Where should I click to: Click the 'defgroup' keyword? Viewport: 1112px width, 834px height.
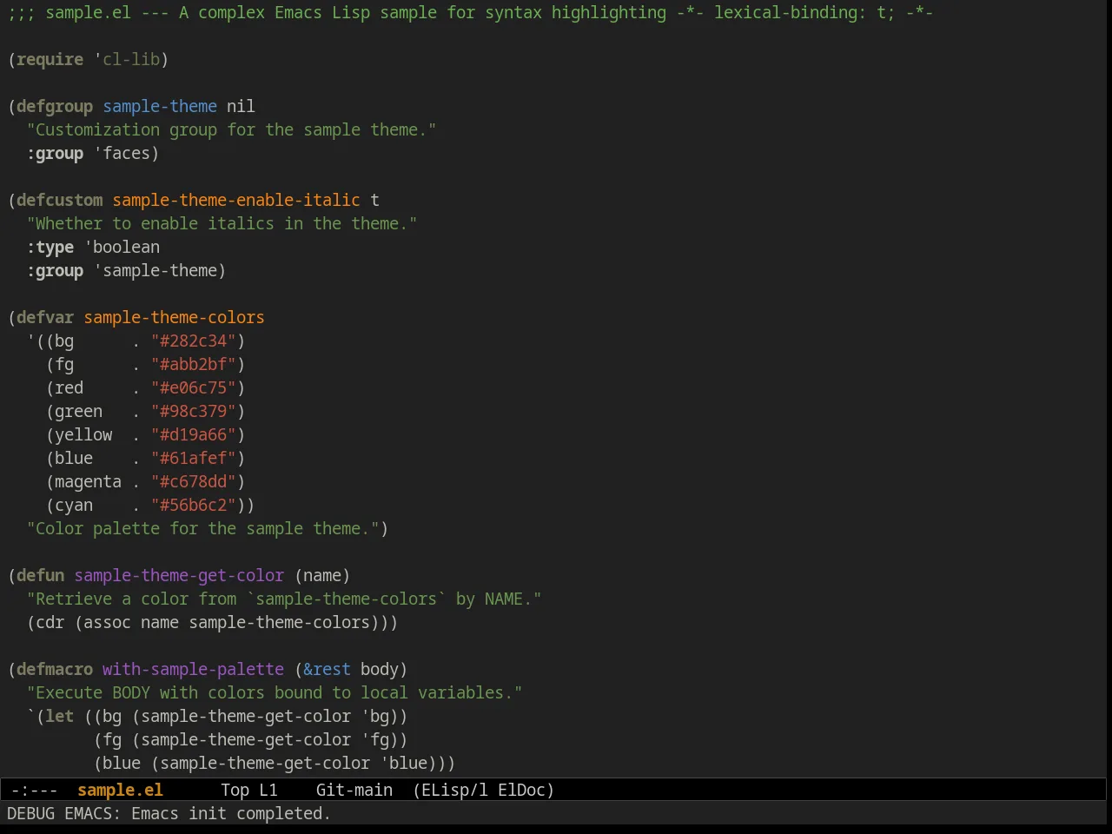point(55,106)
